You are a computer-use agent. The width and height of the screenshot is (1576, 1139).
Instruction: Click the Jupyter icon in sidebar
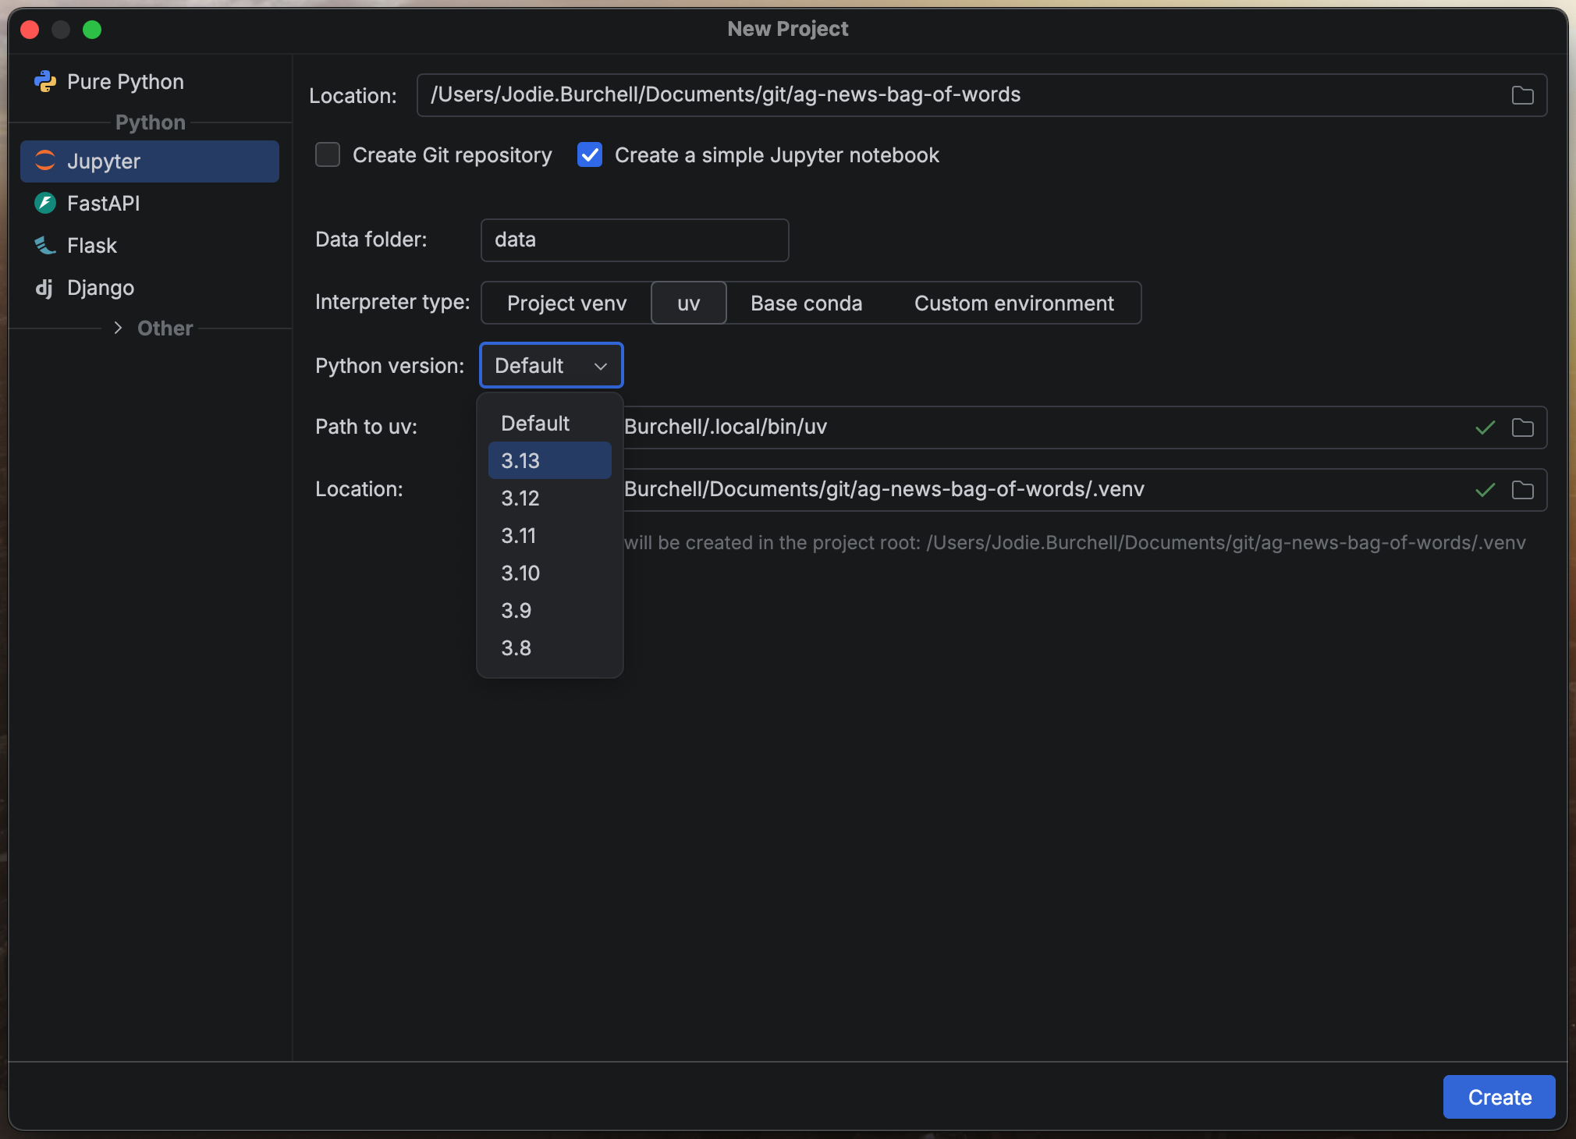(x=45, y=161)
